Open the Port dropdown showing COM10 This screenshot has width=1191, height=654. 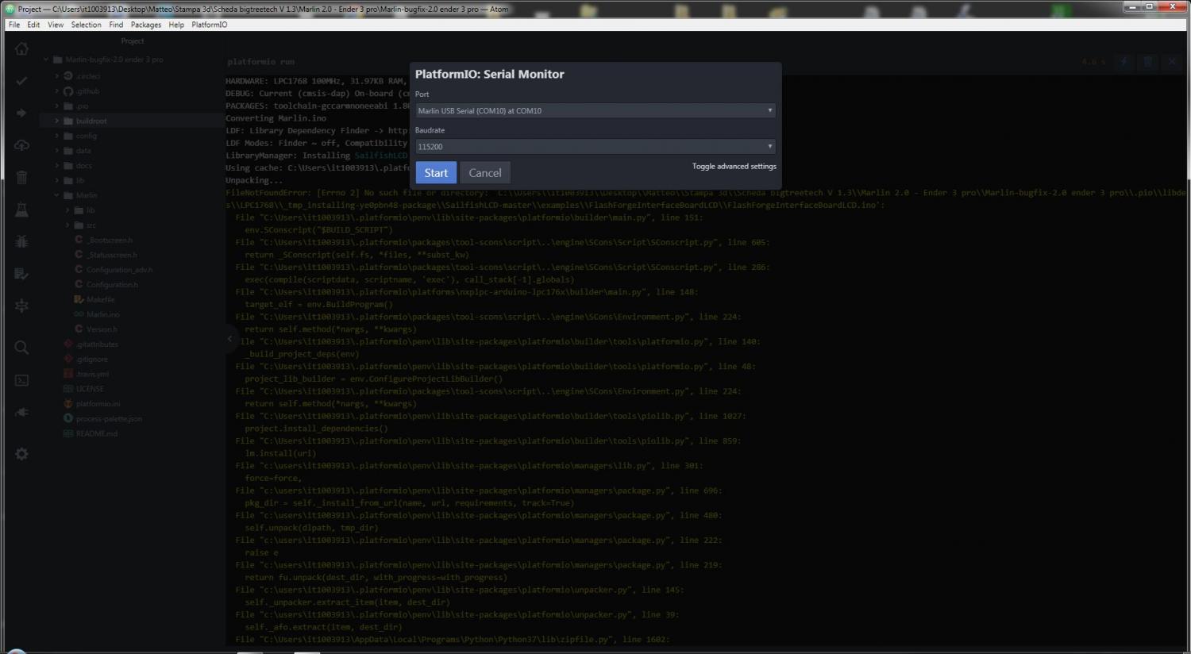pyautogui.click(x=595, y=111)
